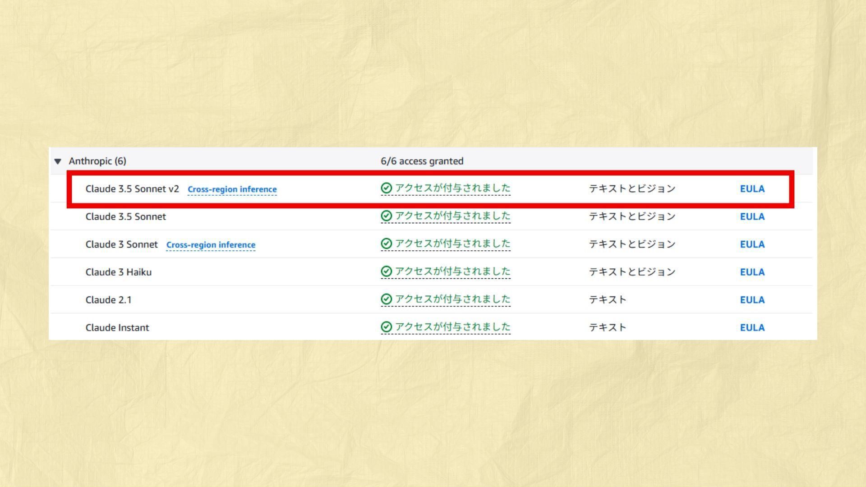Click the green check icon in Claude 2.1 row
This screenshot has width=866, height=487.
pos(387,299)
